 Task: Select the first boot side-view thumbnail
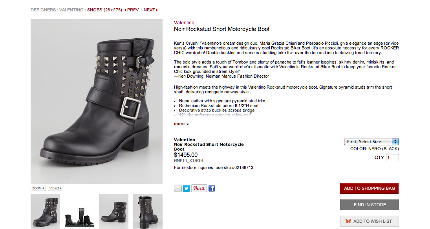pos(45,211)
